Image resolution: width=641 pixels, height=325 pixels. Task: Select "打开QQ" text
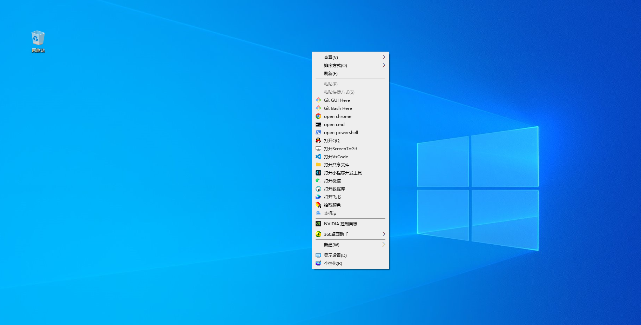tap(331, 140)
